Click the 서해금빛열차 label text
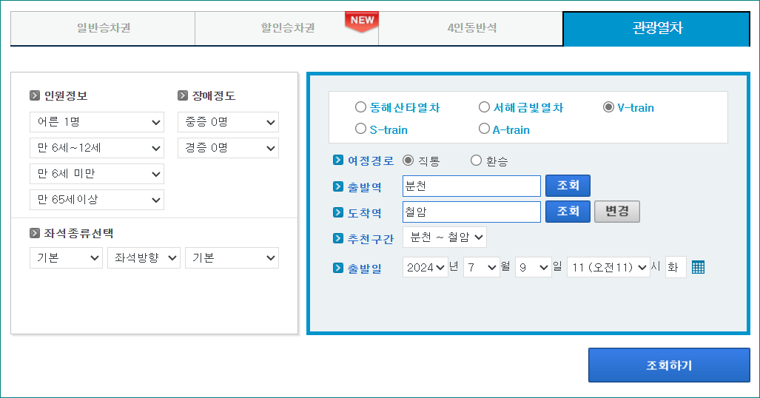 click(x=528, y=107)
